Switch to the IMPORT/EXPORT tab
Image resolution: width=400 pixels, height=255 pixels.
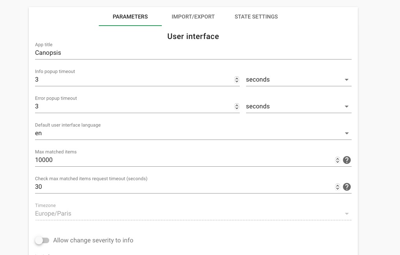(193, 17)
